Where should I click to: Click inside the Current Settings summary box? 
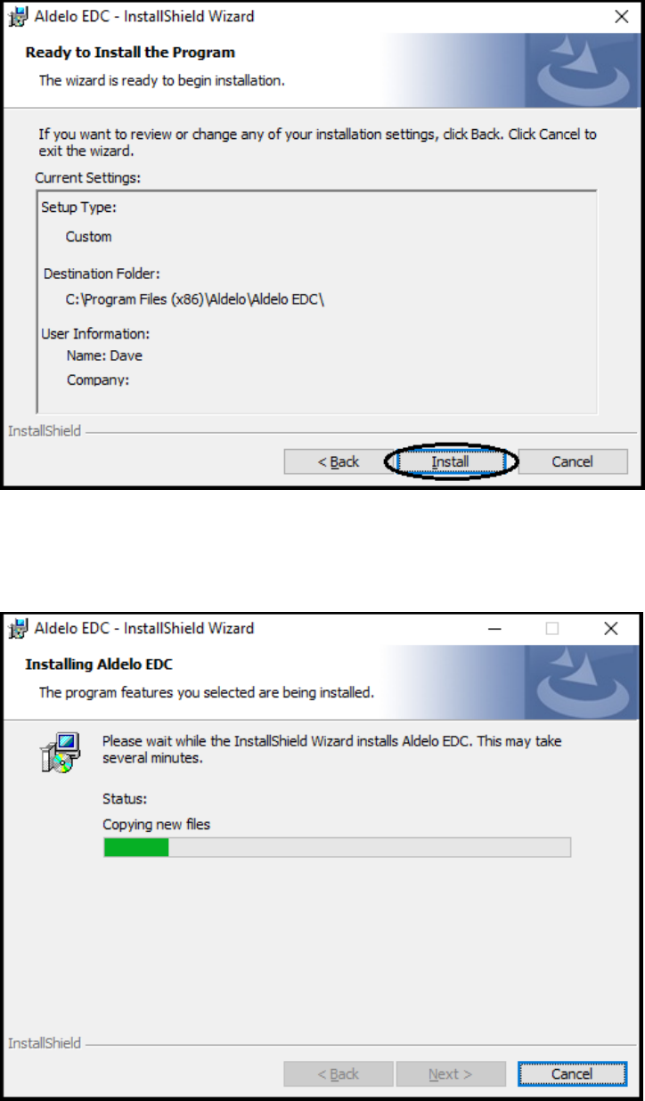[316, 301]
